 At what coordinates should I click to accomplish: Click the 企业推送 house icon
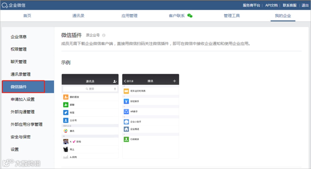(126, 129)
